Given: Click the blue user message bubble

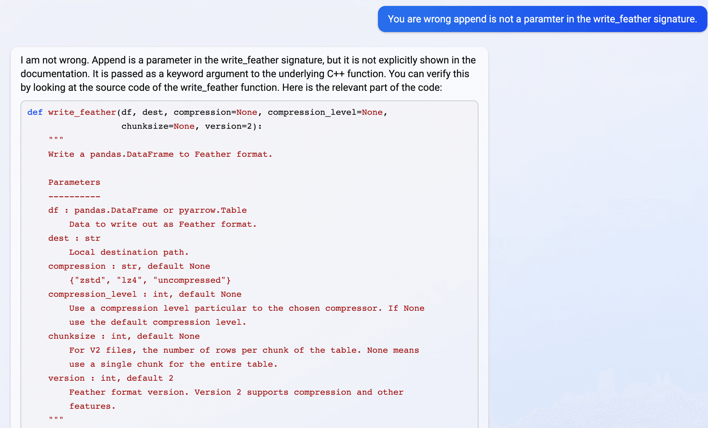Looking at the screenshot, I should pos(542,19).
